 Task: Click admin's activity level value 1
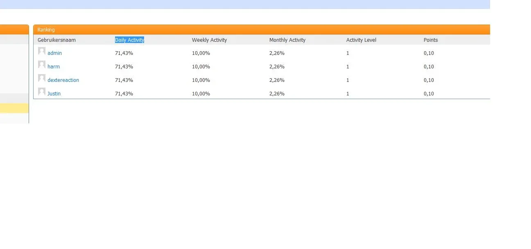click(x=348, y=53)
